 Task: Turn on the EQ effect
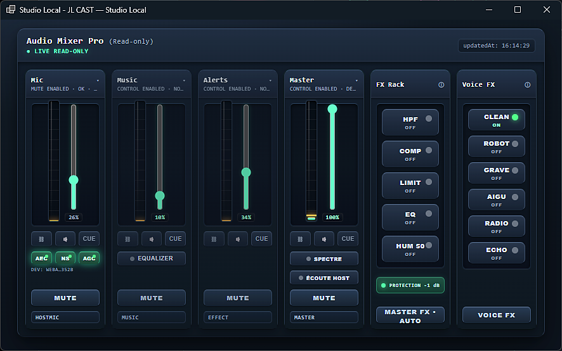coord(410,217)
